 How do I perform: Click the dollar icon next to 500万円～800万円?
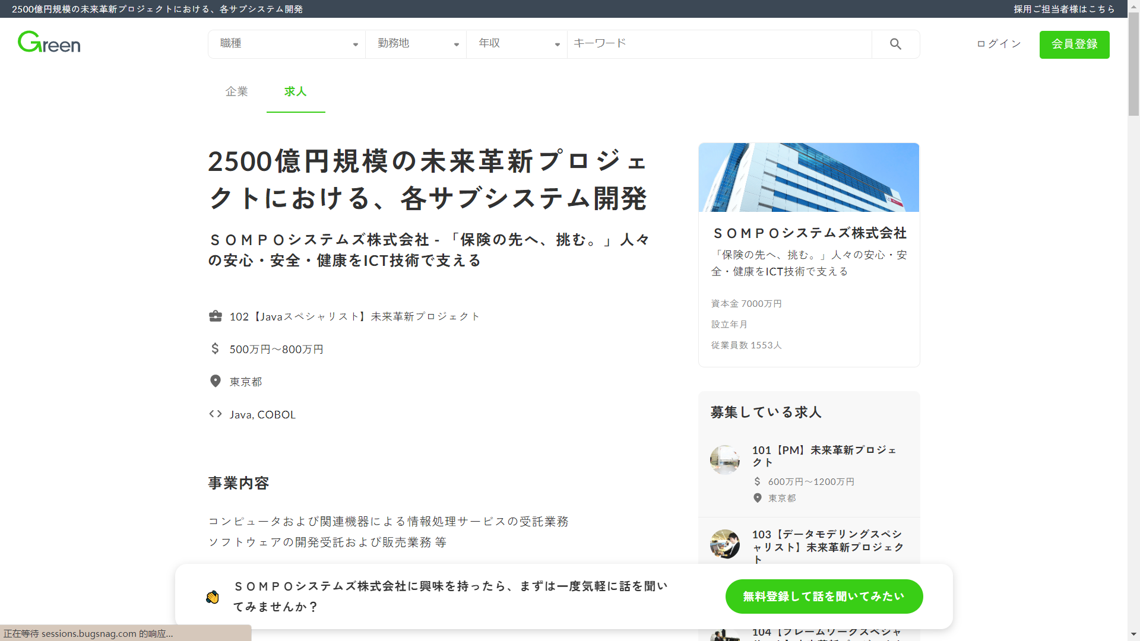coord(216,348)
